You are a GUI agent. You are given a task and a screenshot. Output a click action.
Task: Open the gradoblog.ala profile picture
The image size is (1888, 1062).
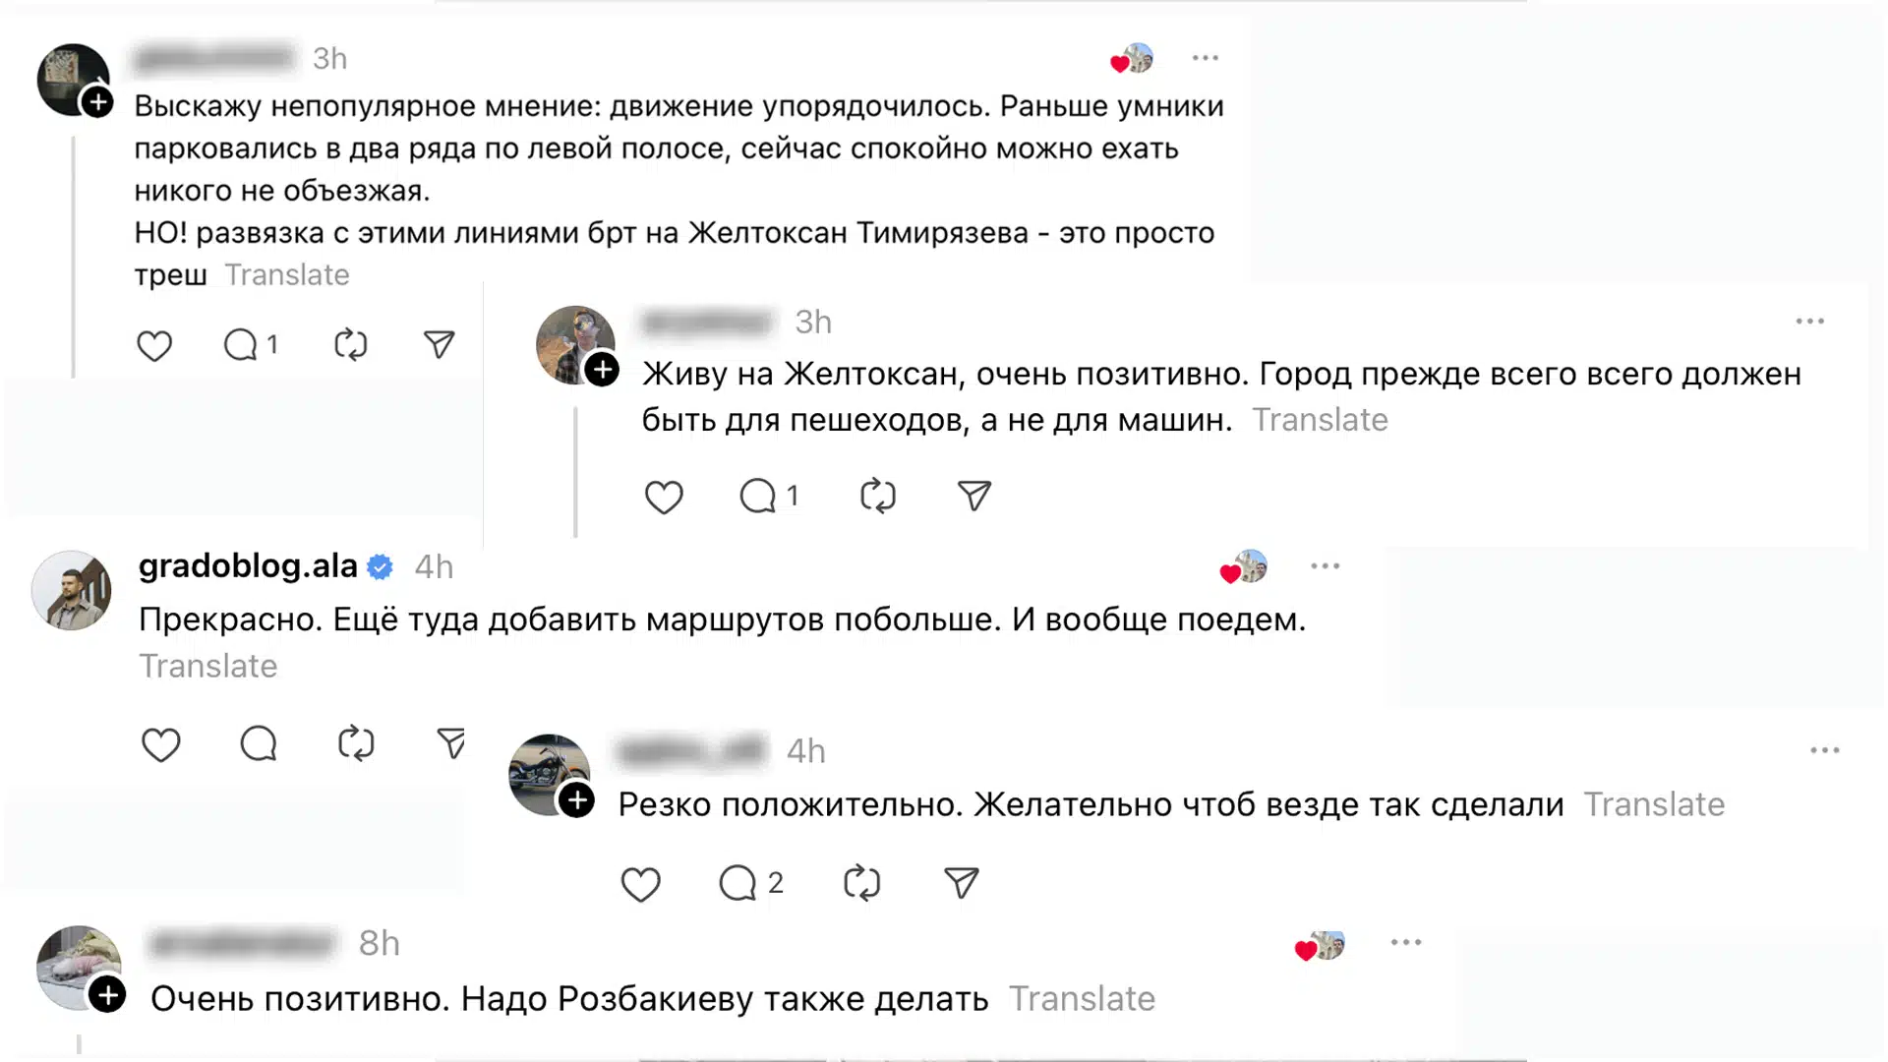72,590
